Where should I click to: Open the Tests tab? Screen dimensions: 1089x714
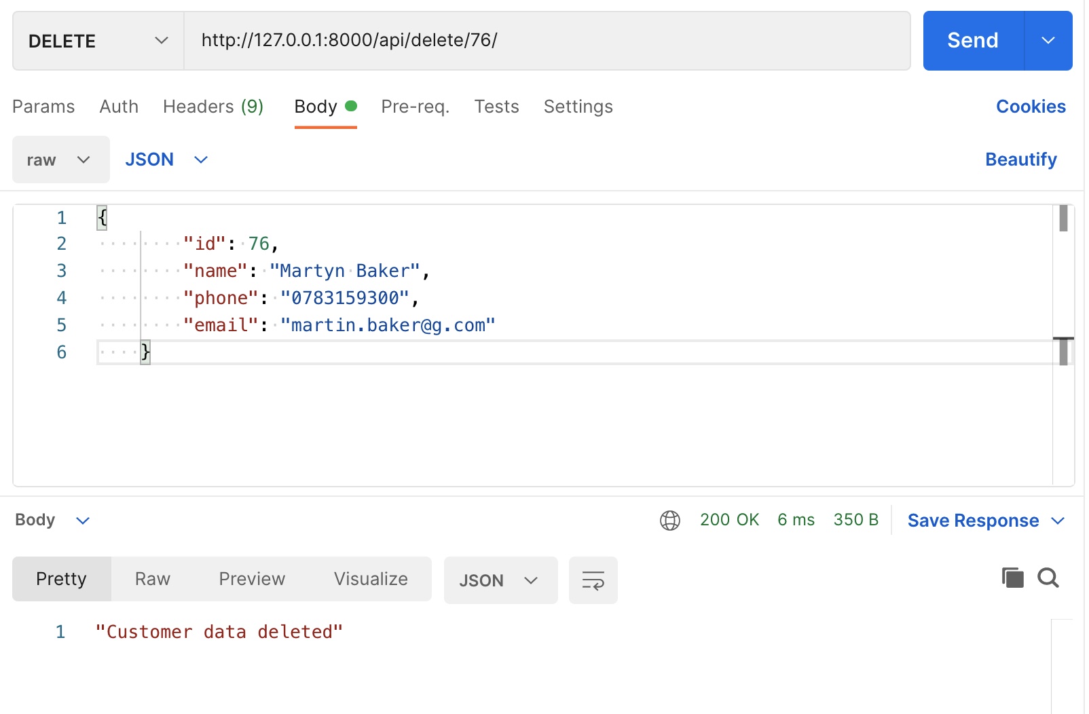[x=496, y=107]
